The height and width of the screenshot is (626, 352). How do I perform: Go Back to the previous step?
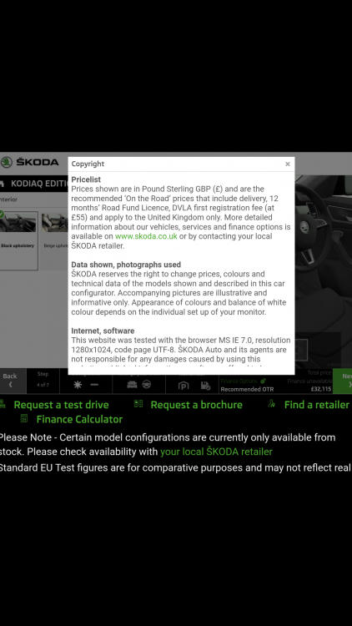point(10,381)
